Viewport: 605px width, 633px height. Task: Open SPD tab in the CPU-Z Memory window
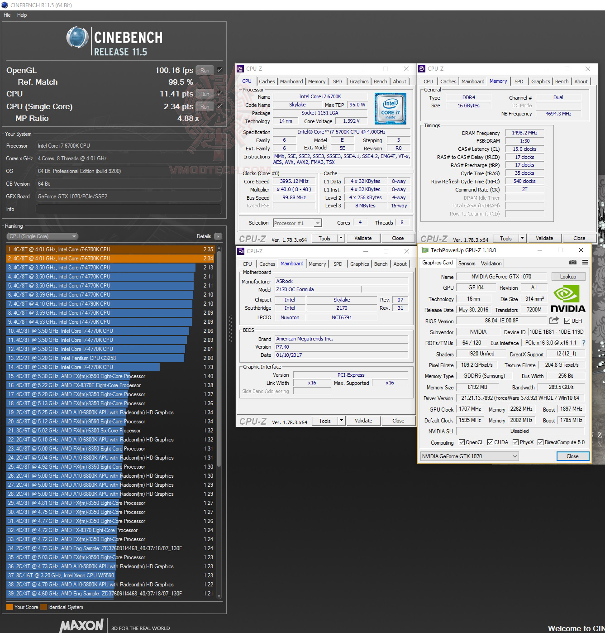click(519, 82)
